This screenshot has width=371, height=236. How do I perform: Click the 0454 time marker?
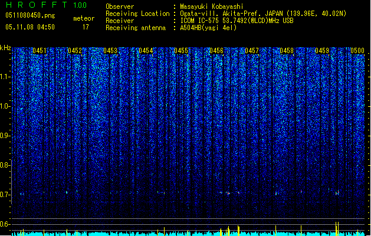coord(146,51)
